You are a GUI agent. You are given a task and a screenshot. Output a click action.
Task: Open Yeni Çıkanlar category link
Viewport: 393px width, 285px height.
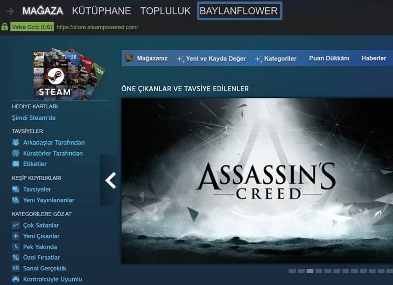(41, 236)
